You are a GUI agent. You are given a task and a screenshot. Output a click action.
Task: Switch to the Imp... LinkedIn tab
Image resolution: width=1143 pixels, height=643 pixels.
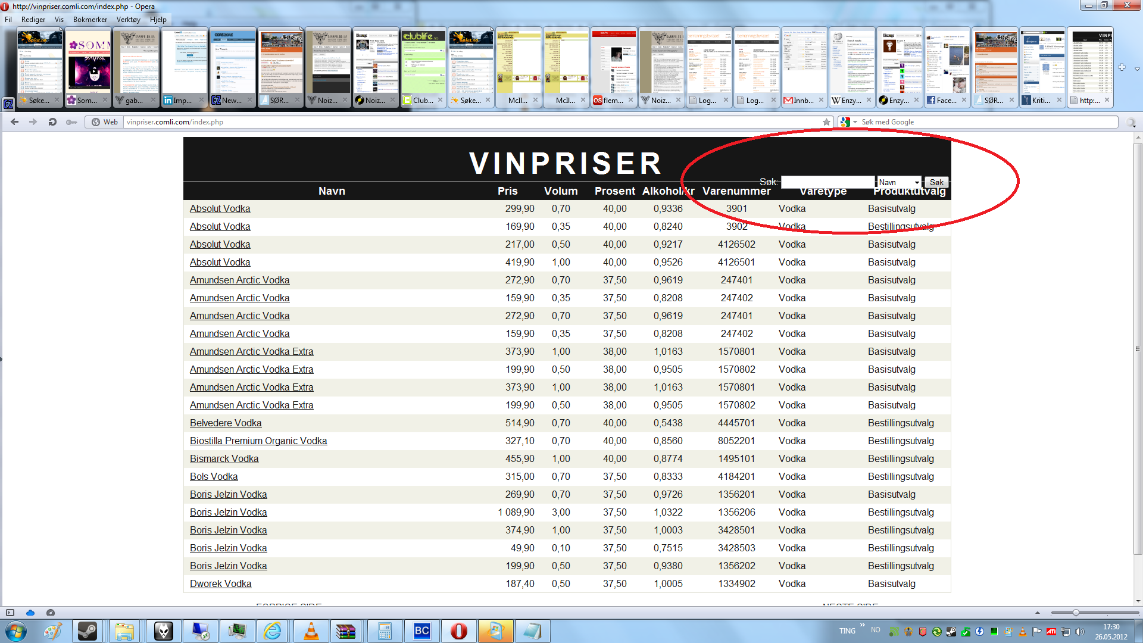click(185, 68)
